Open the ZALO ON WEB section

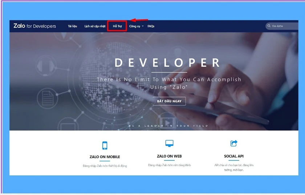click(x=170, y=156)
